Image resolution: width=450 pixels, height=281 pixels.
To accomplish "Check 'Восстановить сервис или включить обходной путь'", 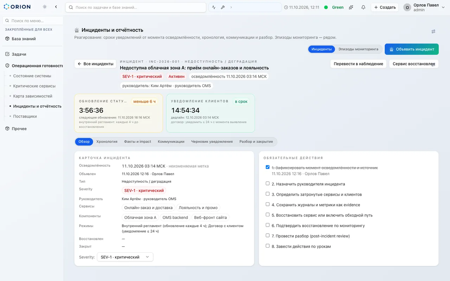I will pyautogui.click(x=268, y=215).
